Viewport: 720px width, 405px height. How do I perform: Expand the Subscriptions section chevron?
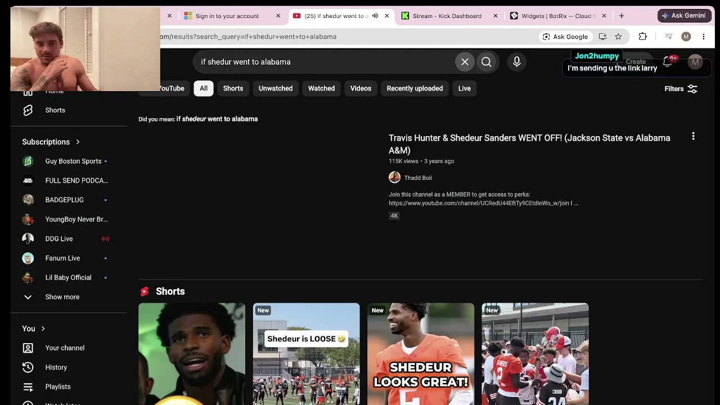click(x=78, y=142)
